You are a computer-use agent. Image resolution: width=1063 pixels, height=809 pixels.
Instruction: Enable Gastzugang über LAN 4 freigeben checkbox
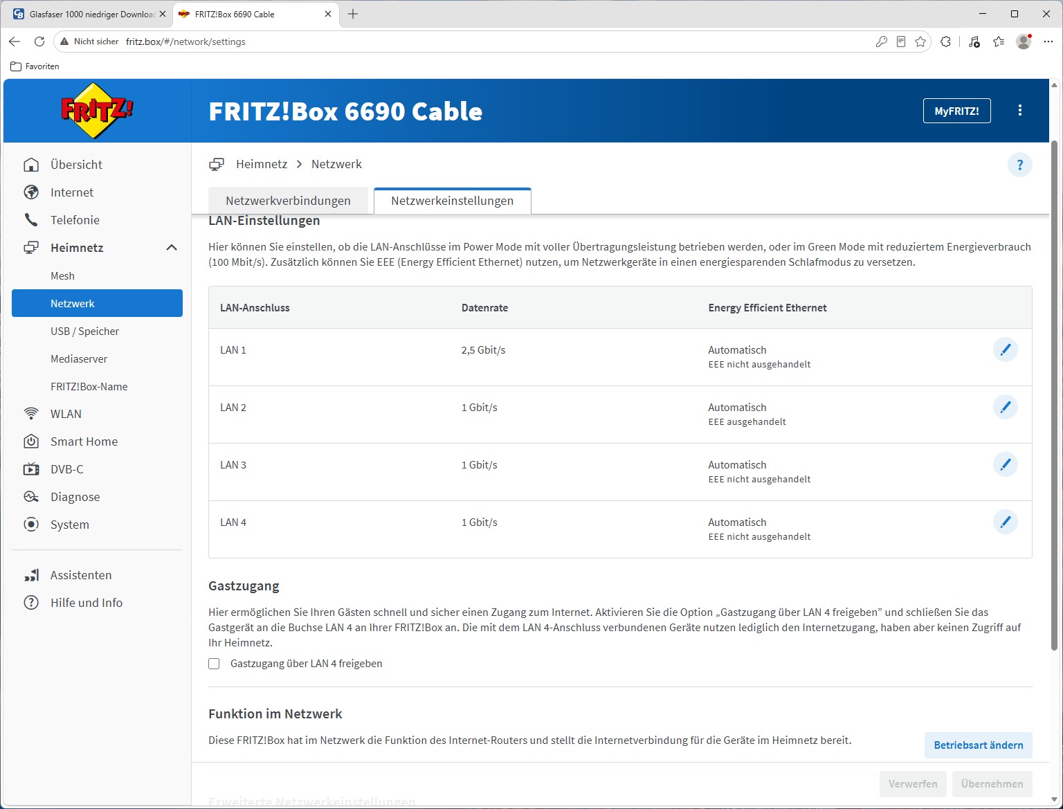[x=214, y=664]
